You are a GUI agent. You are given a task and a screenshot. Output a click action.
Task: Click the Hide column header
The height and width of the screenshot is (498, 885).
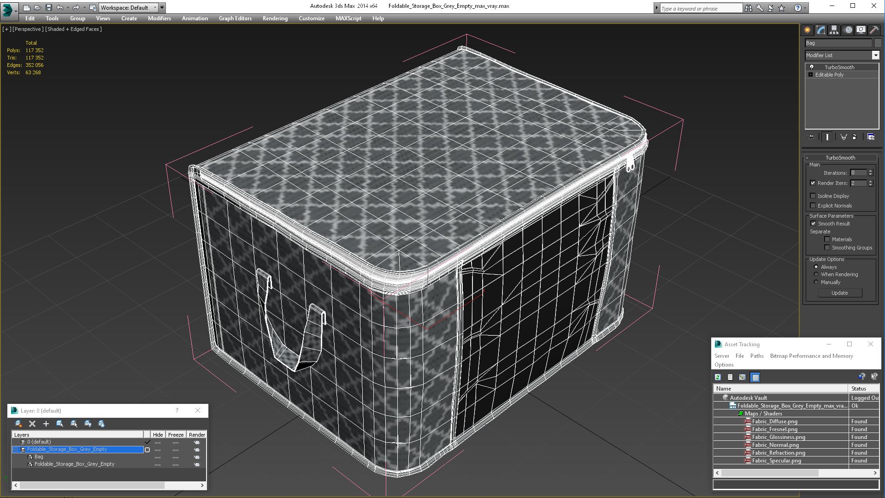158,435
